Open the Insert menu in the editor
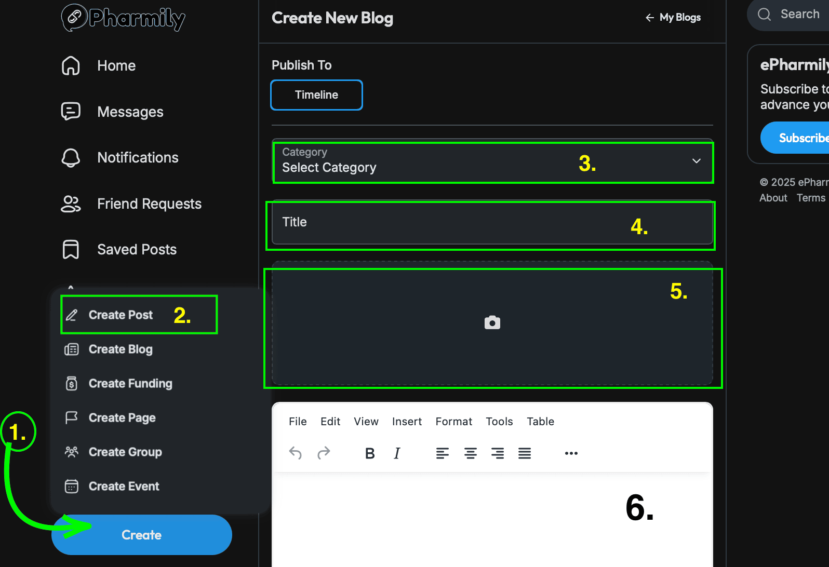 click(407, 422)
